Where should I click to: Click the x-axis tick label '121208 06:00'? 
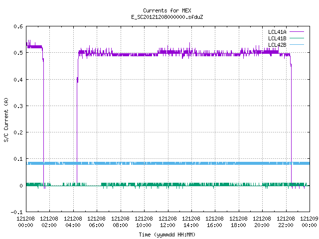point(96,222)
